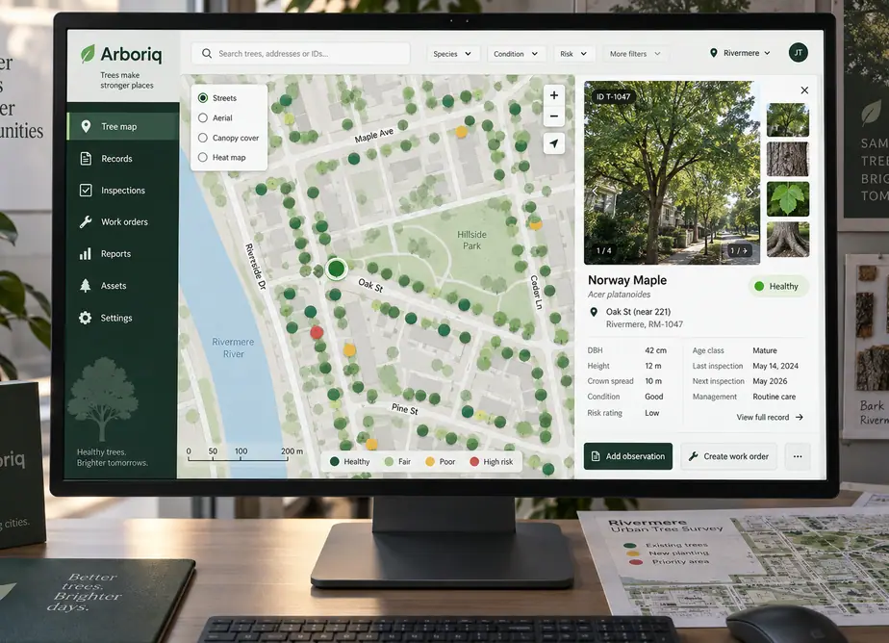Select the Heat map layer
This screenshot has height=643, width=889.
click(x=203, y=158)
